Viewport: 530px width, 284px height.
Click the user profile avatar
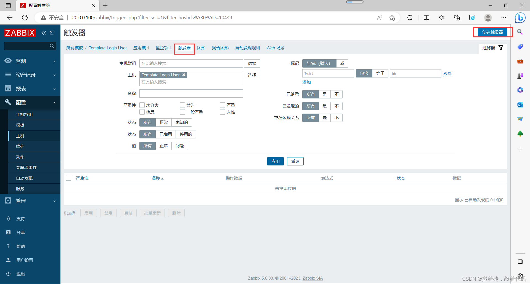click(488, 18)
